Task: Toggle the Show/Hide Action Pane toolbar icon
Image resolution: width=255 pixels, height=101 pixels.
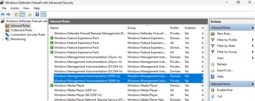Action: [43, 14]
